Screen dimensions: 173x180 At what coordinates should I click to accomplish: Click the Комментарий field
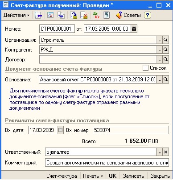pyautogui.click(x=107, y=163)
